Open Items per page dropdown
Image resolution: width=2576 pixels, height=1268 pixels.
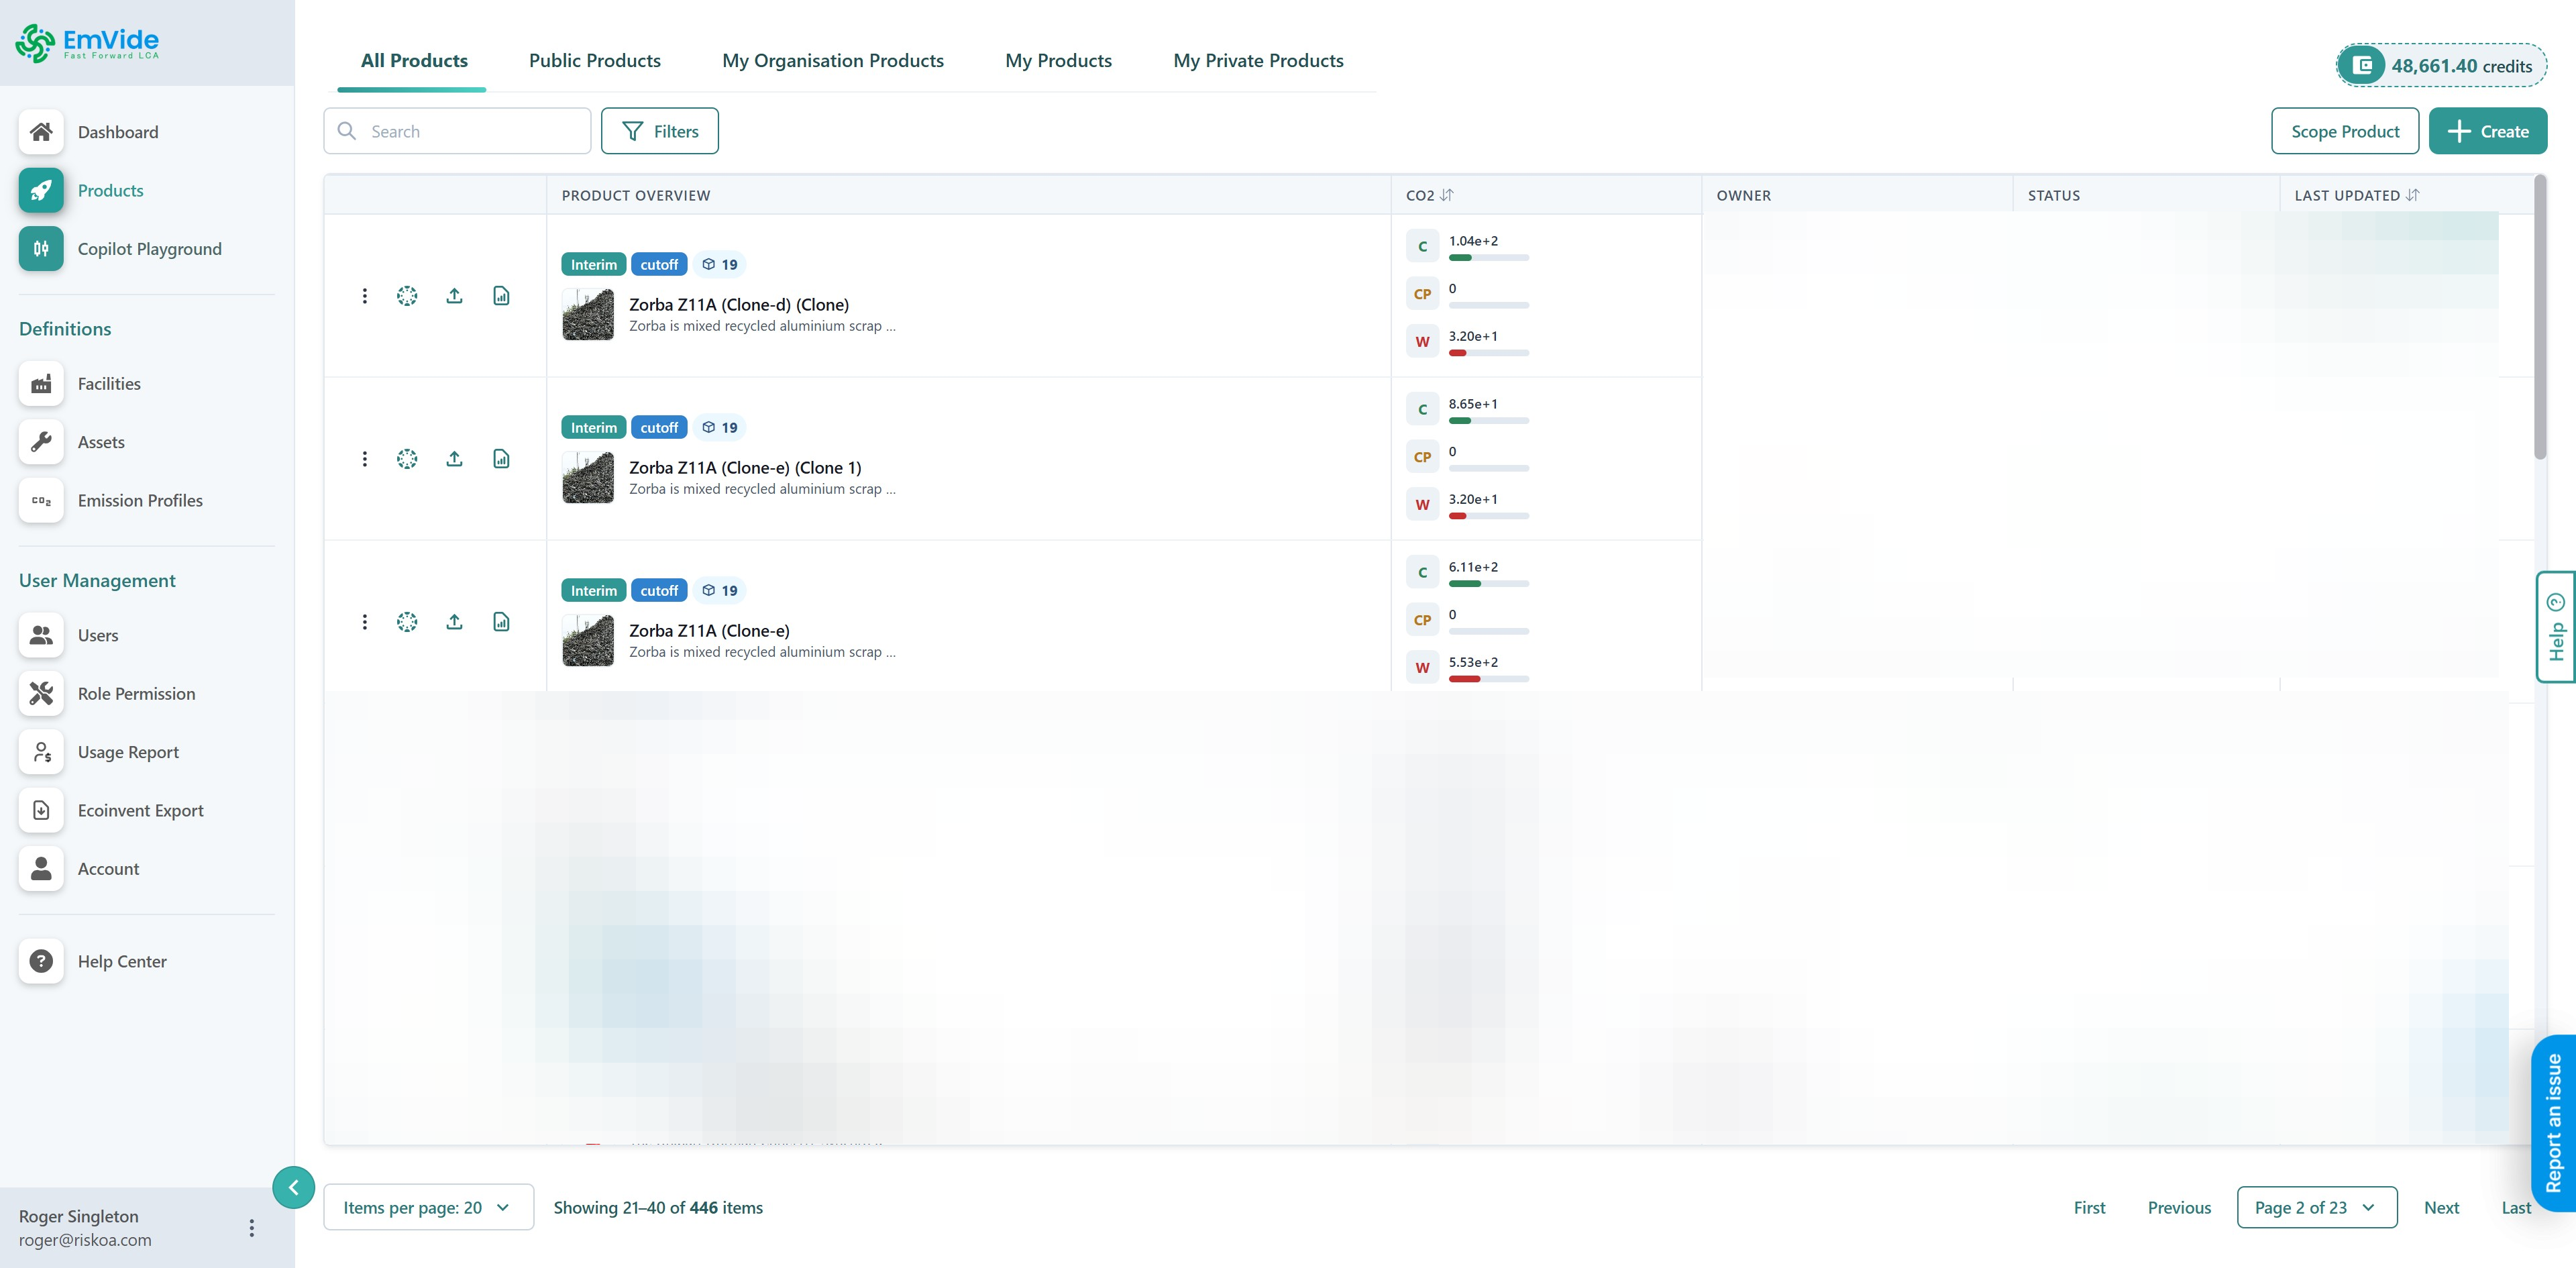[428, 1207]
